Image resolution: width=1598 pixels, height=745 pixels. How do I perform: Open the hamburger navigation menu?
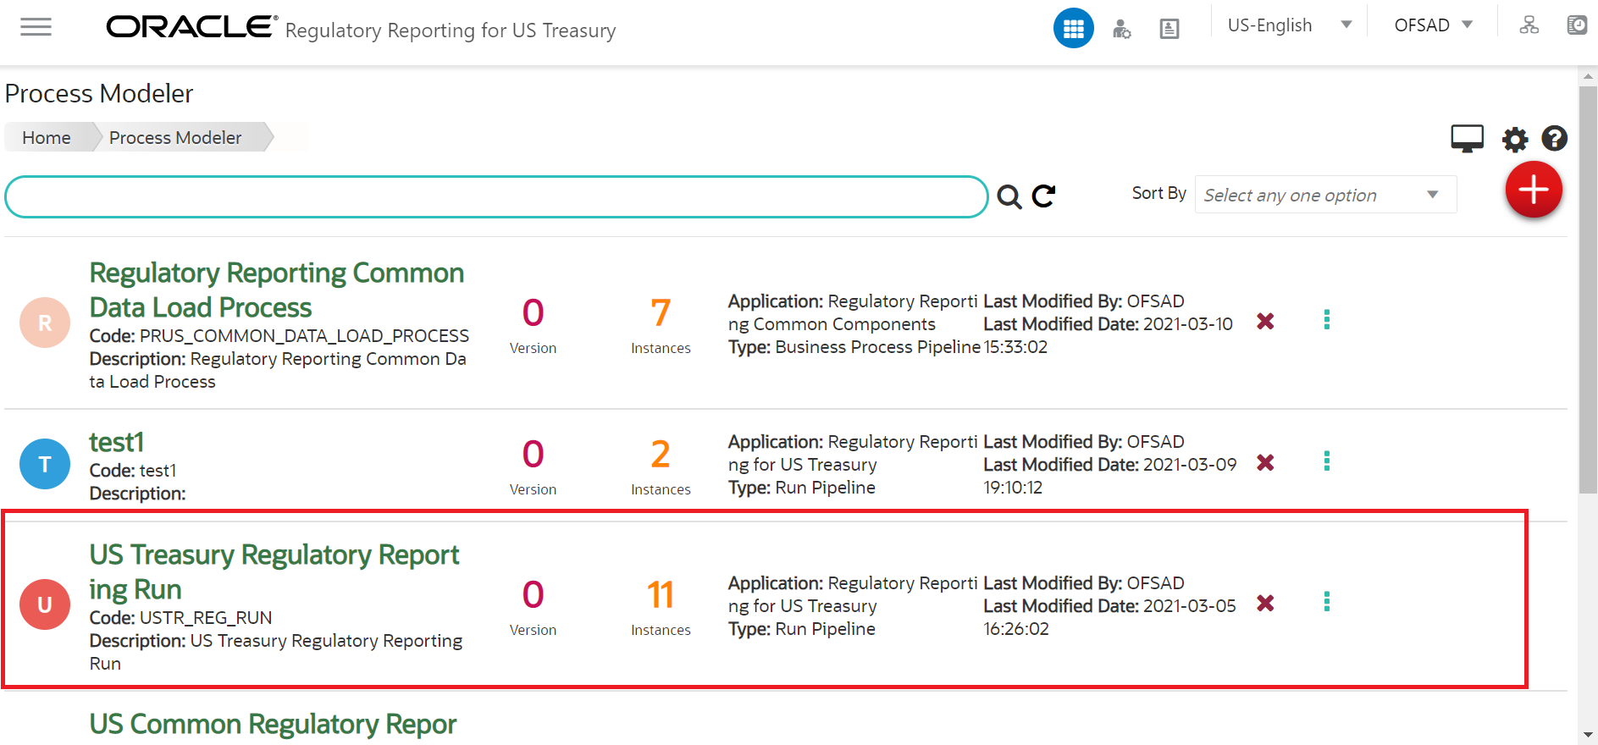point(36,27)
